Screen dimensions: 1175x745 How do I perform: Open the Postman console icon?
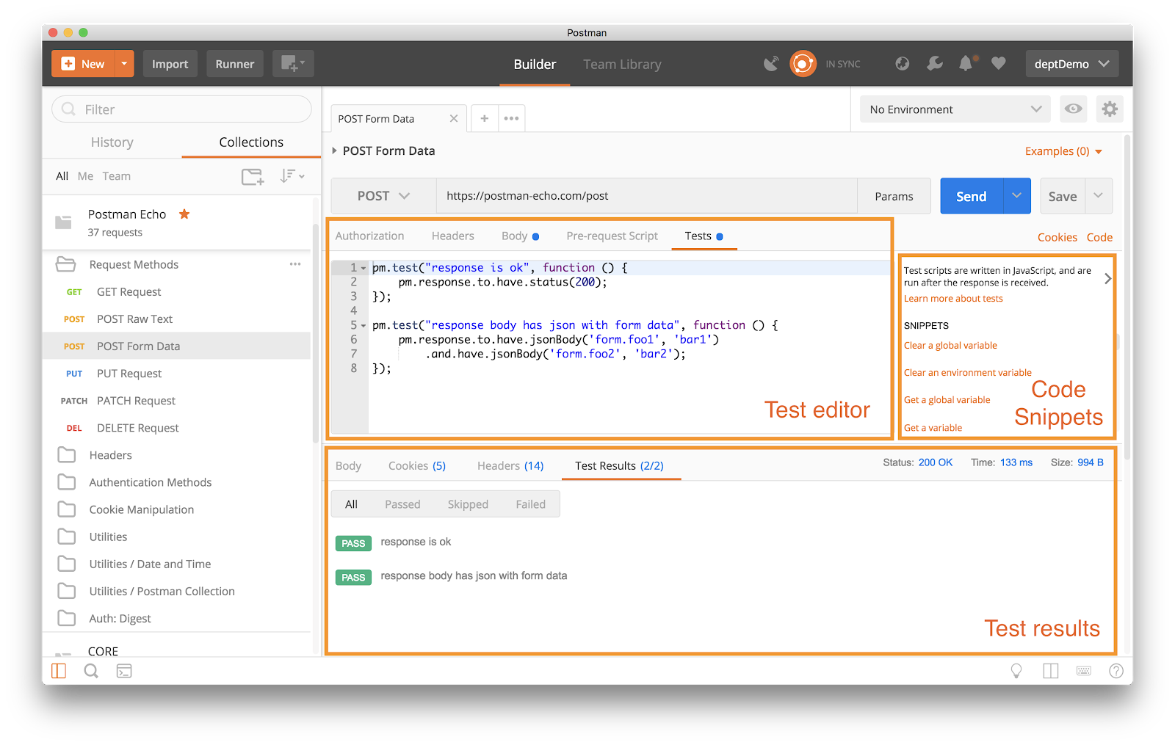[124, 671]
